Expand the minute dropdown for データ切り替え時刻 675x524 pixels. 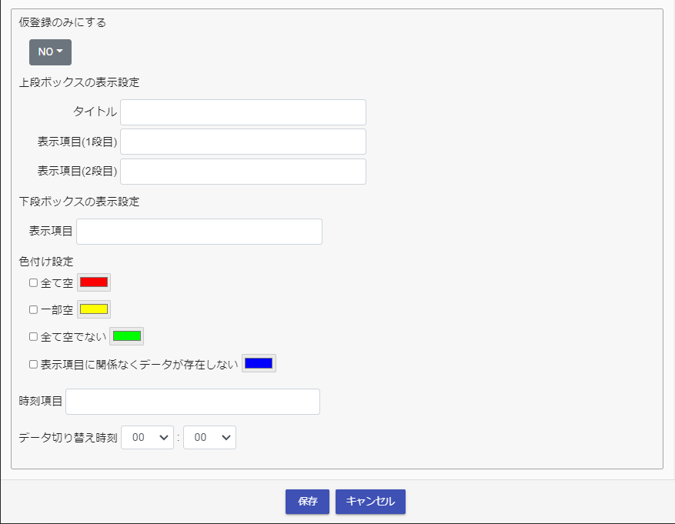pos(209,437)
